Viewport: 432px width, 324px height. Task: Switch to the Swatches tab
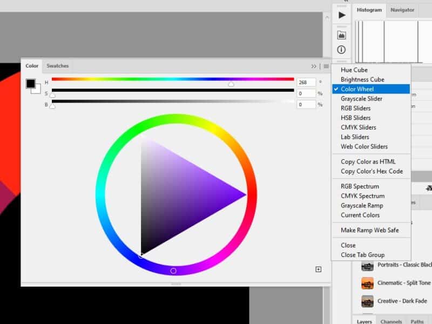pyautogui.click(x=57, y=65)
